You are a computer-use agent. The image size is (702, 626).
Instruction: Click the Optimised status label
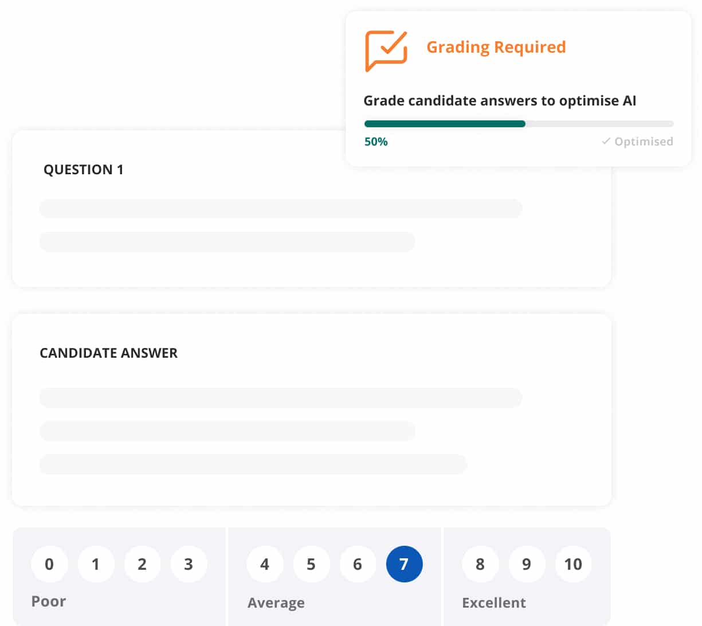point(644,141)
